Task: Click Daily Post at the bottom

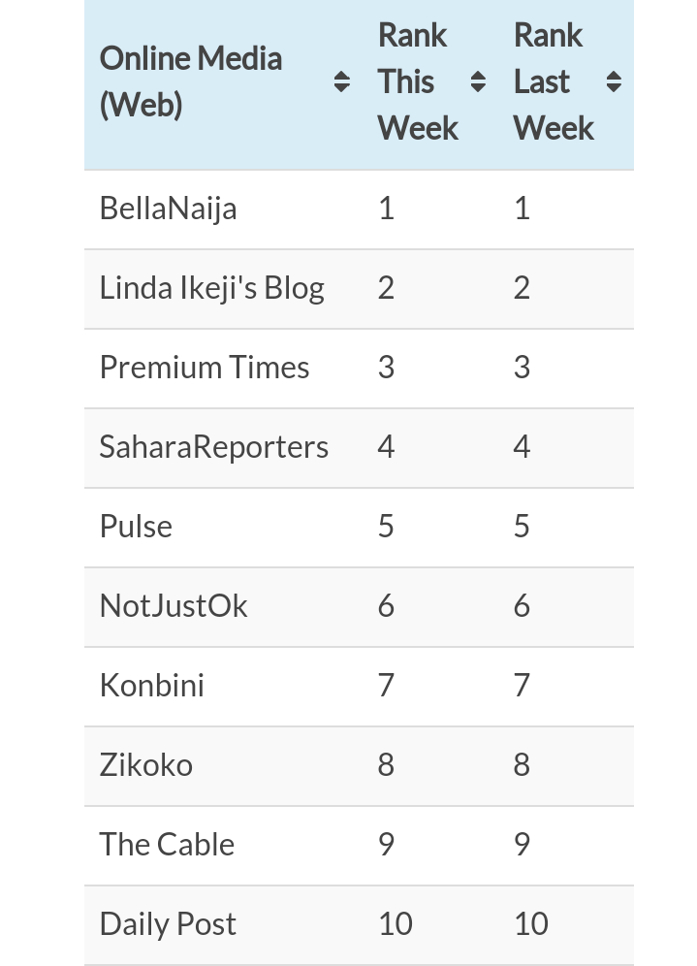Action: [x=168, y=924]
